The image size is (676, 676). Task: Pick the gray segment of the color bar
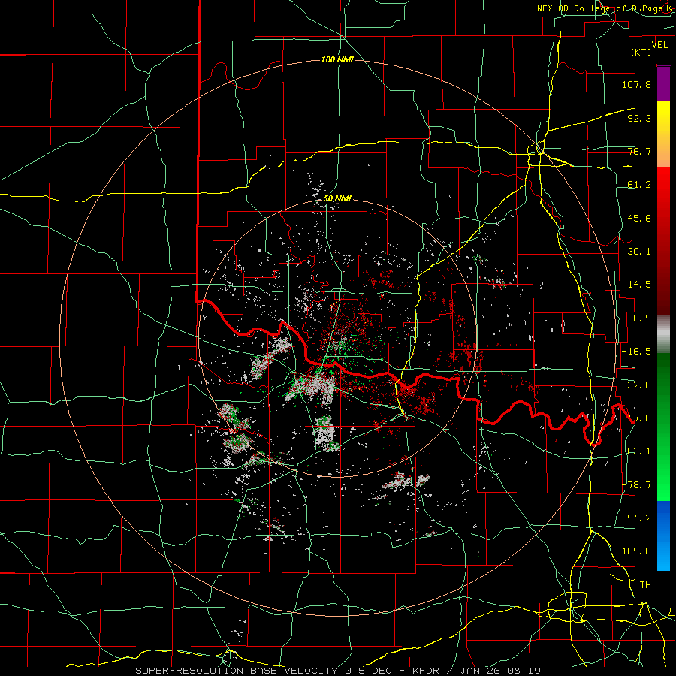click(663, 334)
